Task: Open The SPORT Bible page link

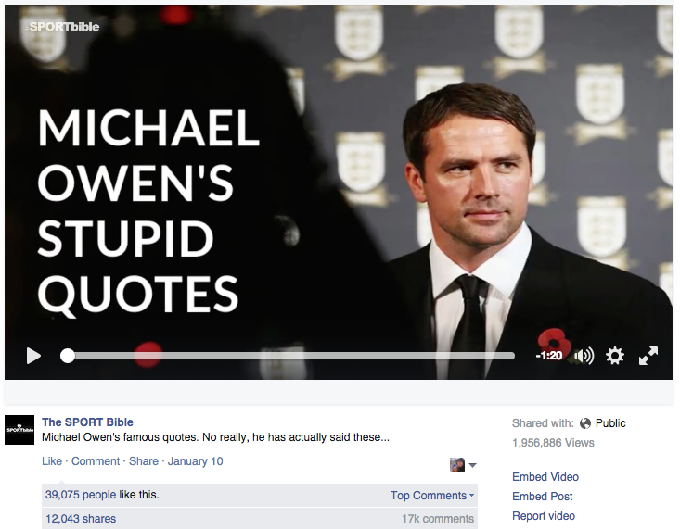Action: (x=87, y=422)
